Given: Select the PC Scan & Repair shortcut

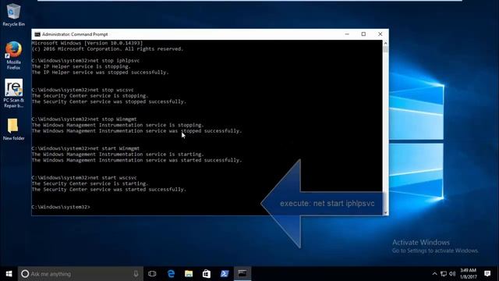Looking at the screenshot, I should (13, 94).
